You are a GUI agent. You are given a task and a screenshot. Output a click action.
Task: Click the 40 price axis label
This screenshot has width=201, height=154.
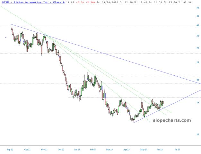tap(198, 26)
